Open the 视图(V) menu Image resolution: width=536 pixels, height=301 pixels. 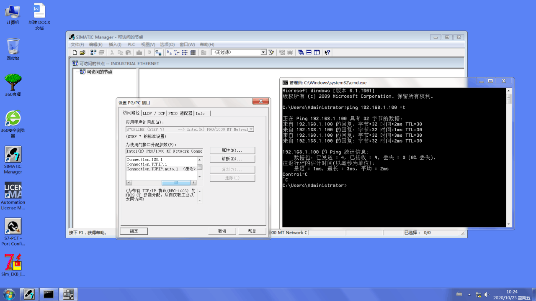tap(148, 44)
